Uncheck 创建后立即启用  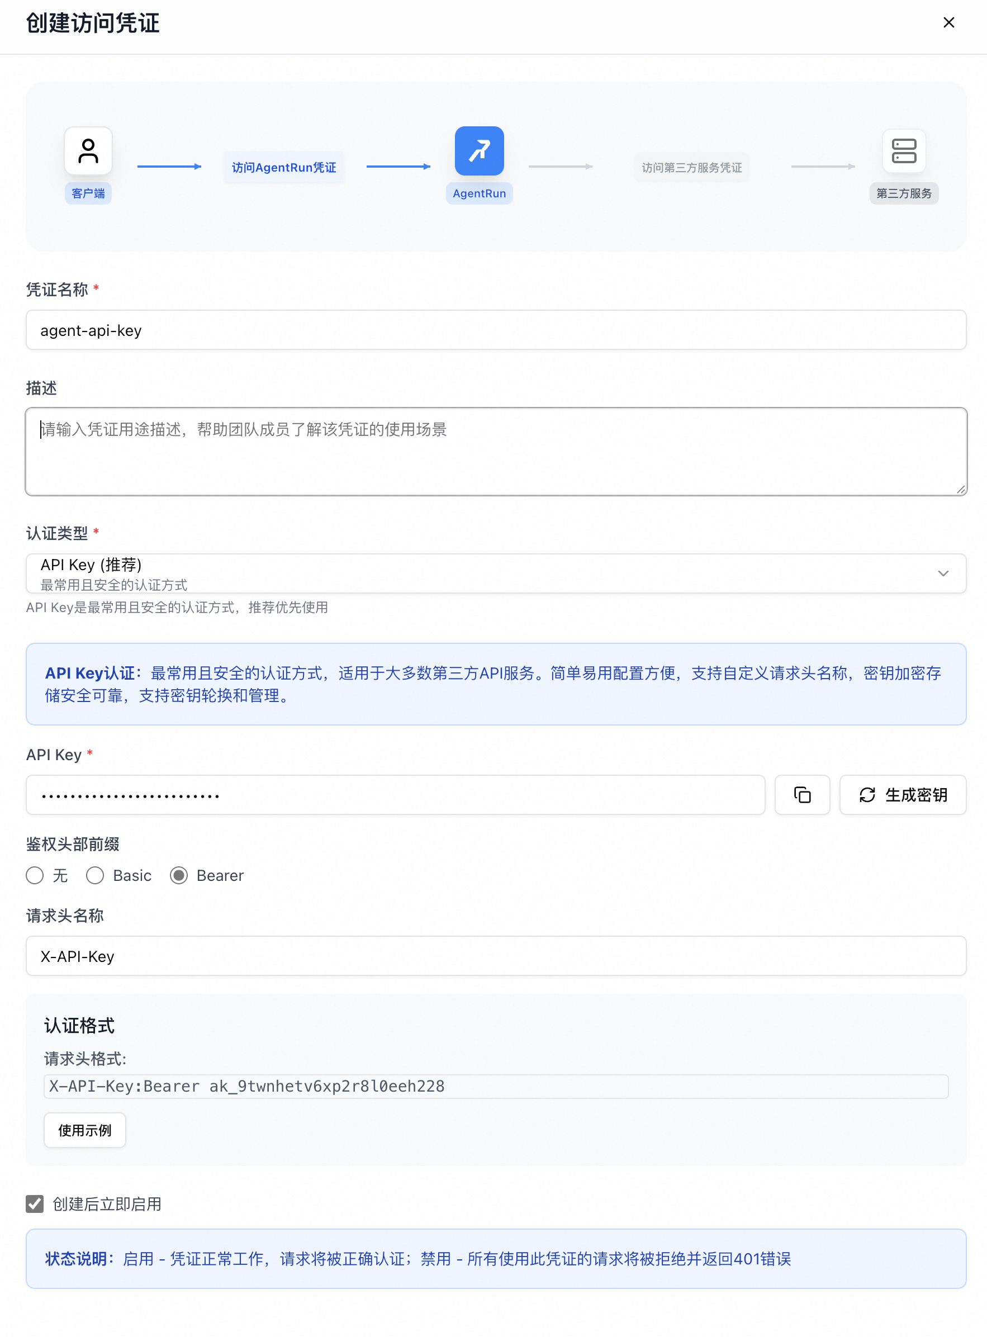[x=35, y=1205]
